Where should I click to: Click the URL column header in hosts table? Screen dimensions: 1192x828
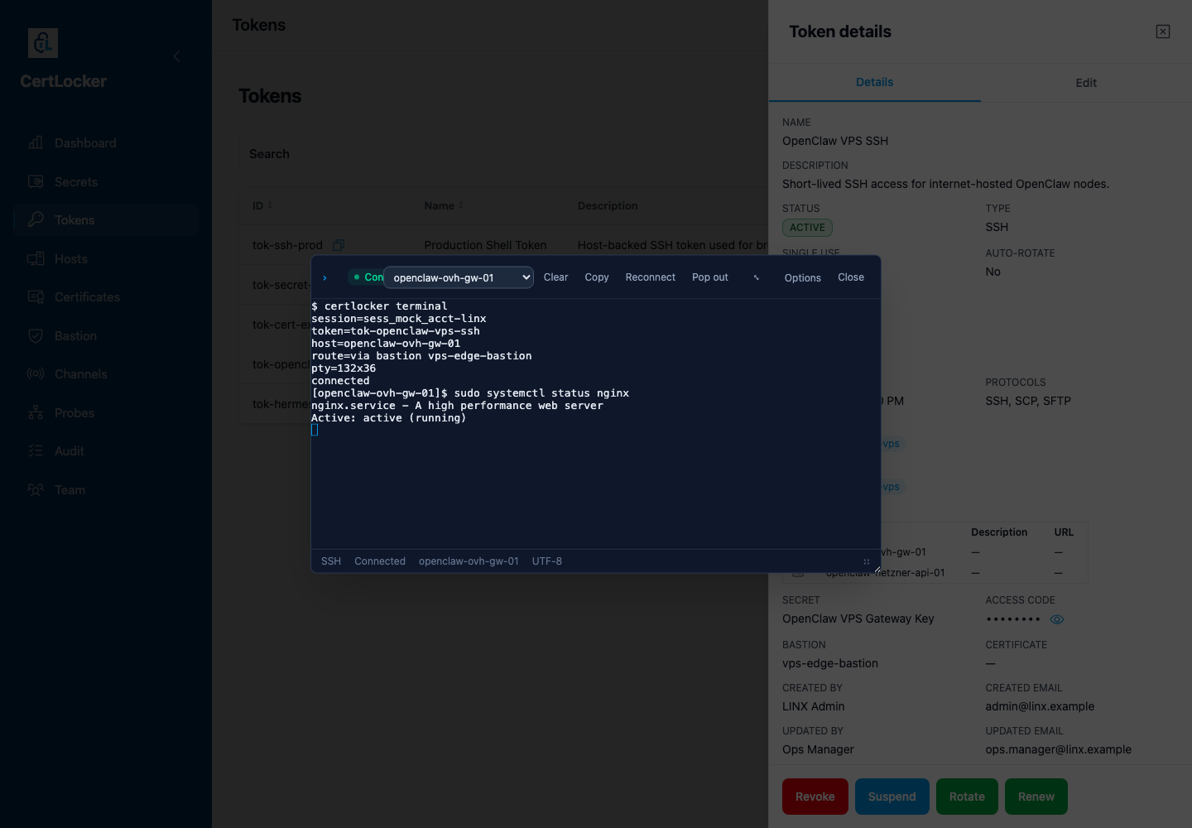point(1064,532)
